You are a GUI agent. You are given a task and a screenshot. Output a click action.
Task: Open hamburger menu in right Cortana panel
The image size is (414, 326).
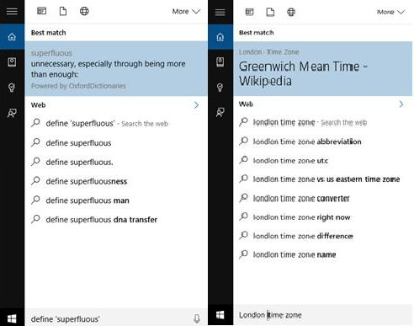220,12
